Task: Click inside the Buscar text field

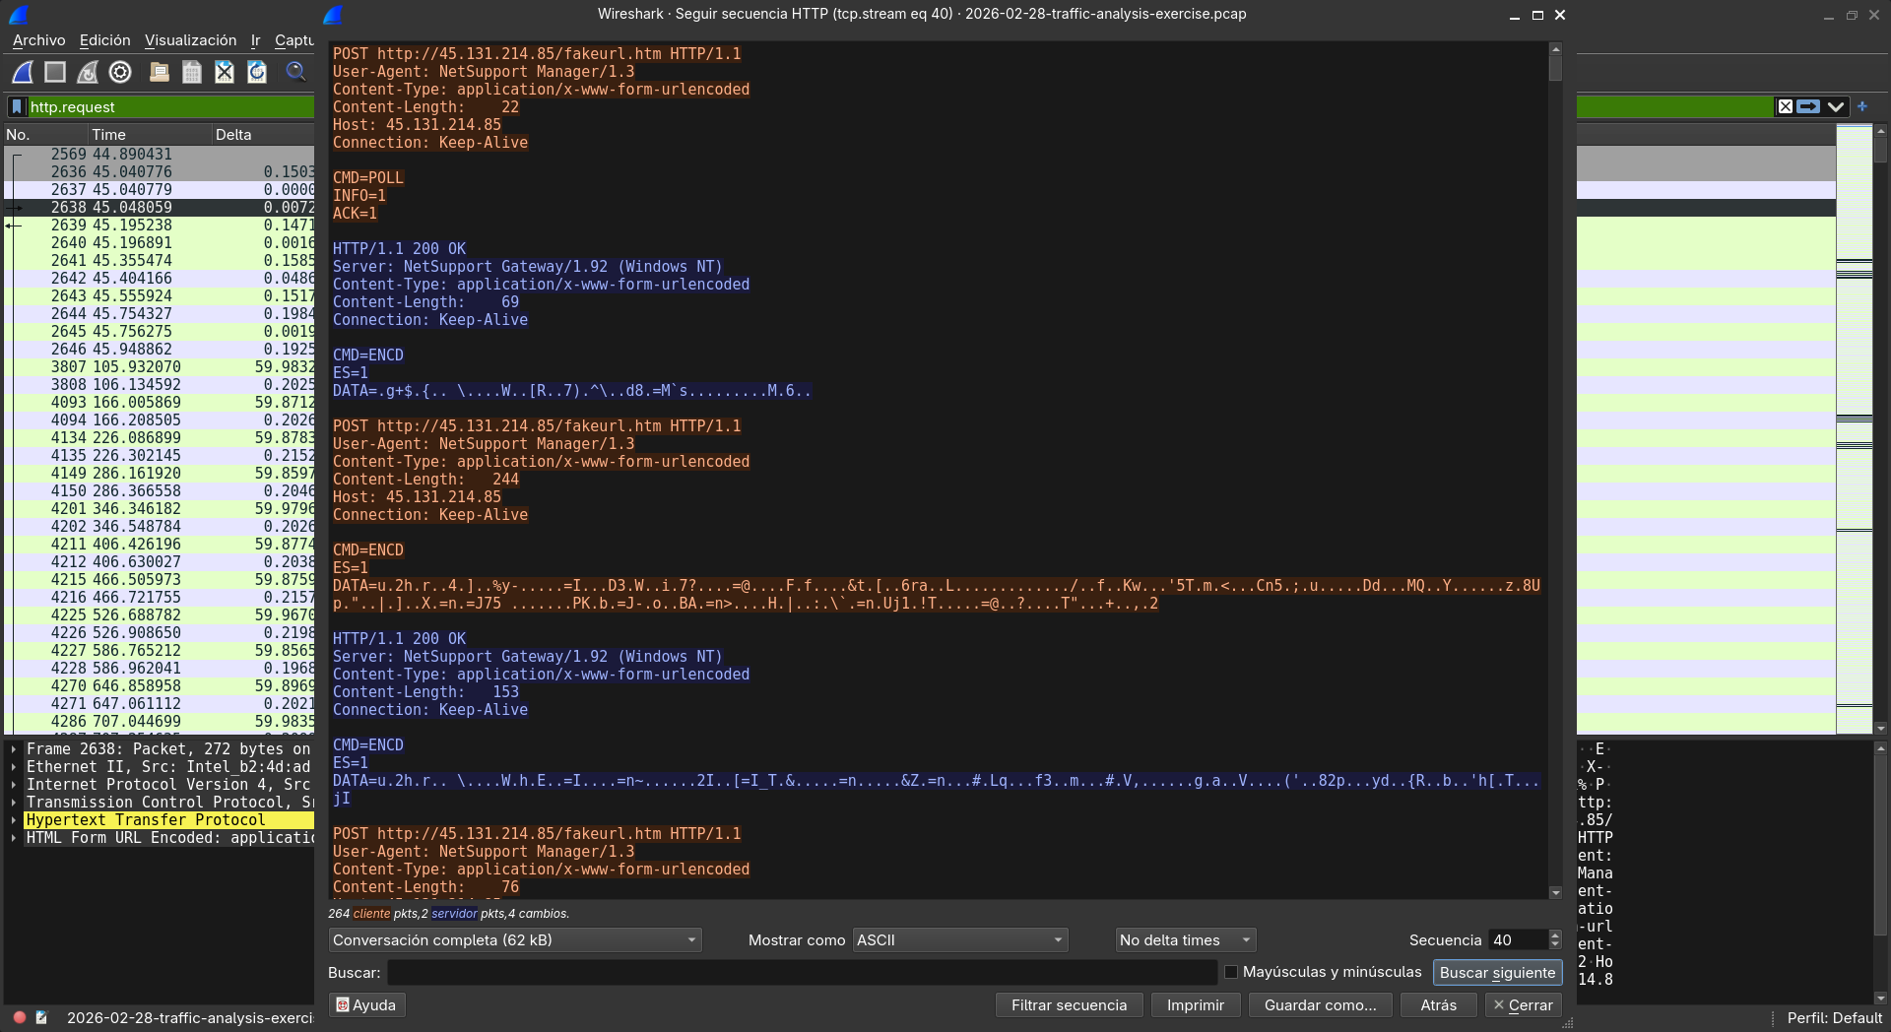Action: tap(802, 973)
